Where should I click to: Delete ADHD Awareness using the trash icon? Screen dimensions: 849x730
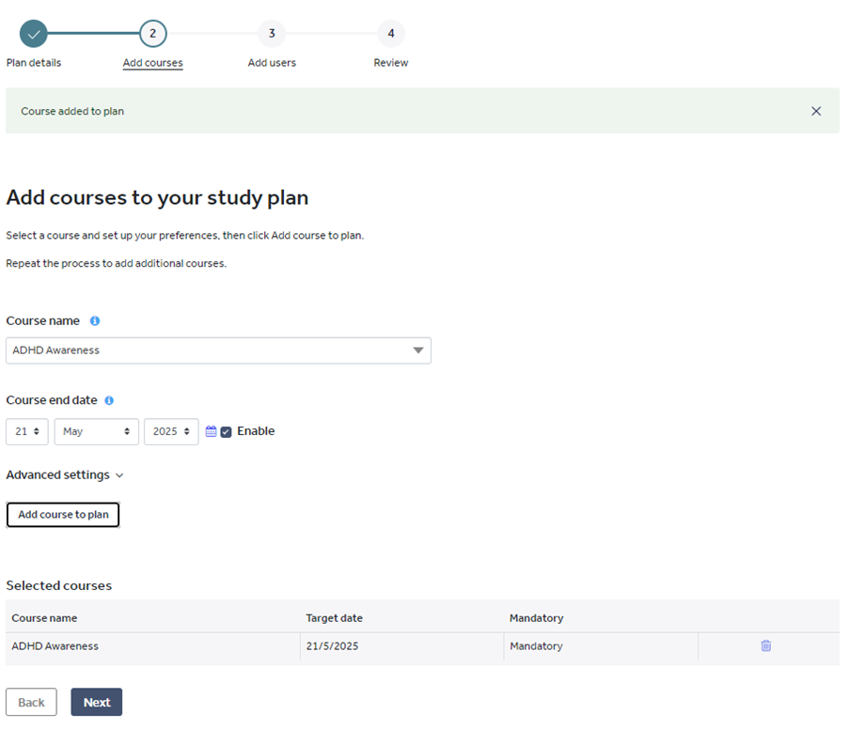point(765,645)
